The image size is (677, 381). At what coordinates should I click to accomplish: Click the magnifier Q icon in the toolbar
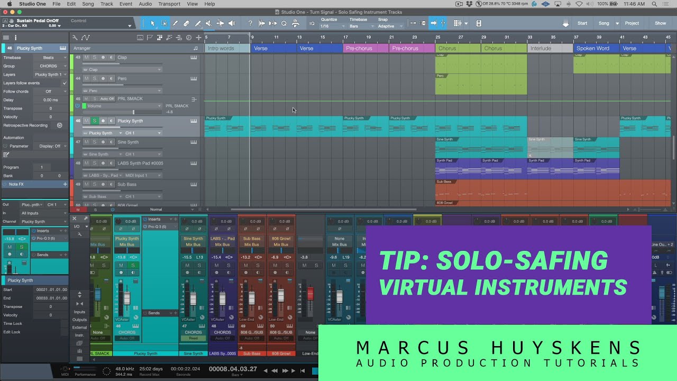284,23
